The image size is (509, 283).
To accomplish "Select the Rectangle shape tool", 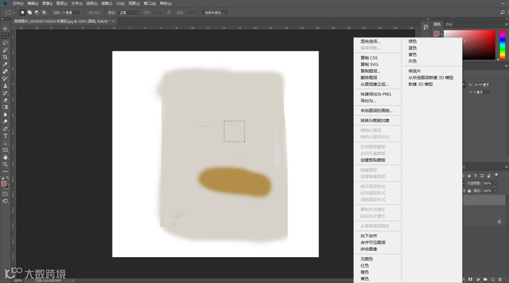I will [5, 150].
